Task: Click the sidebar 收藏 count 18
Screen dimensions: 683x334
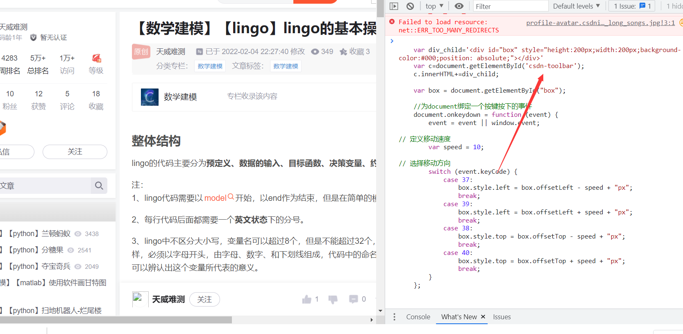Action: [96, 100]
